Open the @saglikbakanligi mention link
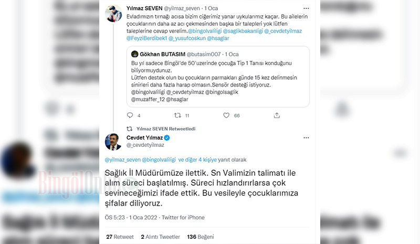This screenshot has width=420, height=244. [243, 31]
